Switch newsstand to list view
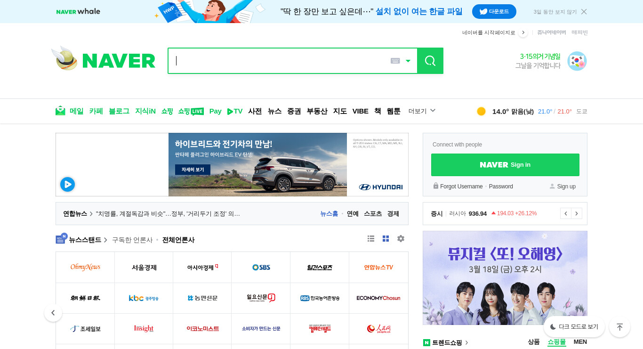643x349 pixels. [x=371, y=239]
